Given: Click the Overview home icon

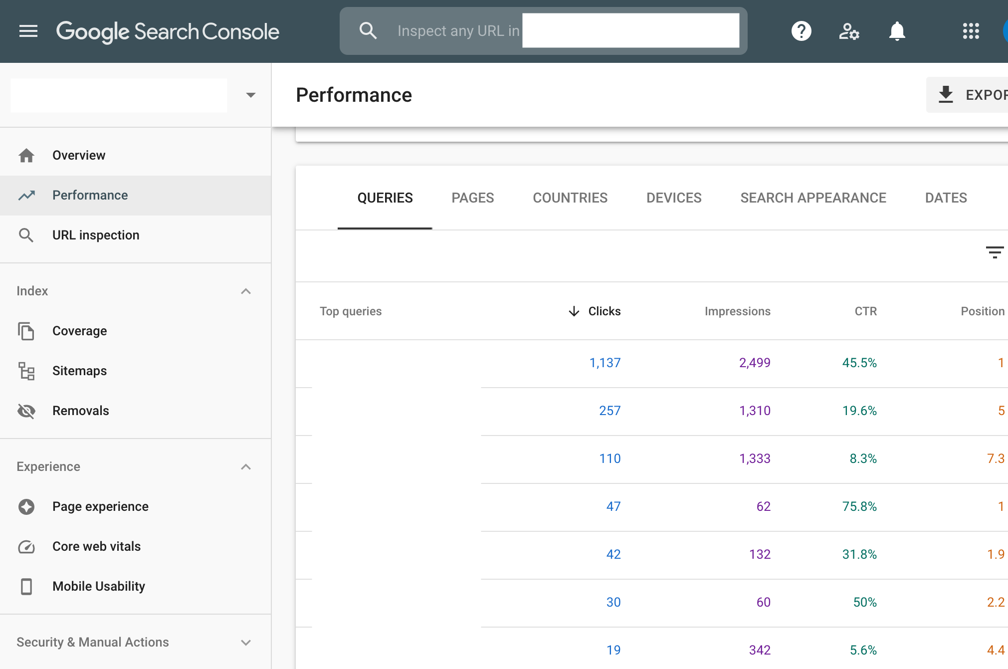Looking at the screenshot, I should pos(26,156).
